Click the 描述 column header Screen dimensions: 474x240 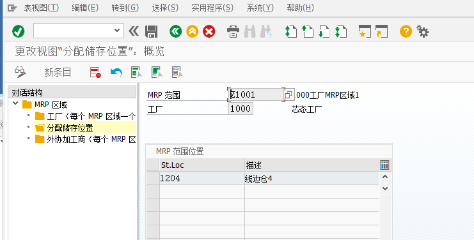(312, 165)
